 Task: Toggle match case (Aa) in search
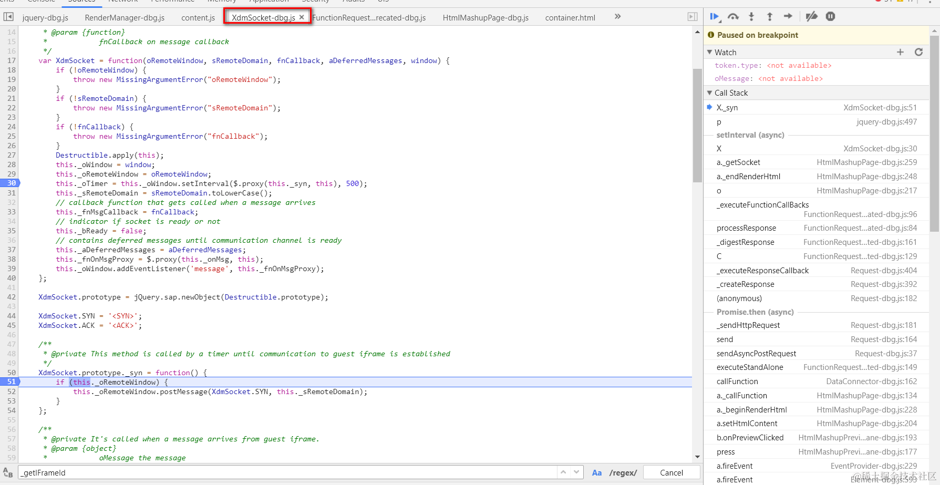[x=597, y=473]
